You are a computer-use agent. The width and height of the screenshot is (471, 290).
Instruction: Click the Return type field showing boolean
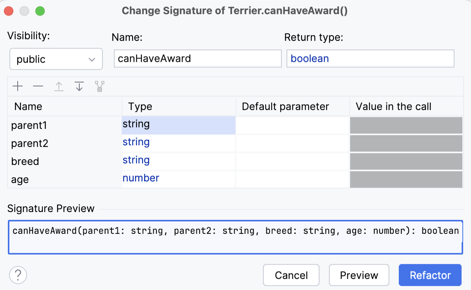tap(370, 59)
